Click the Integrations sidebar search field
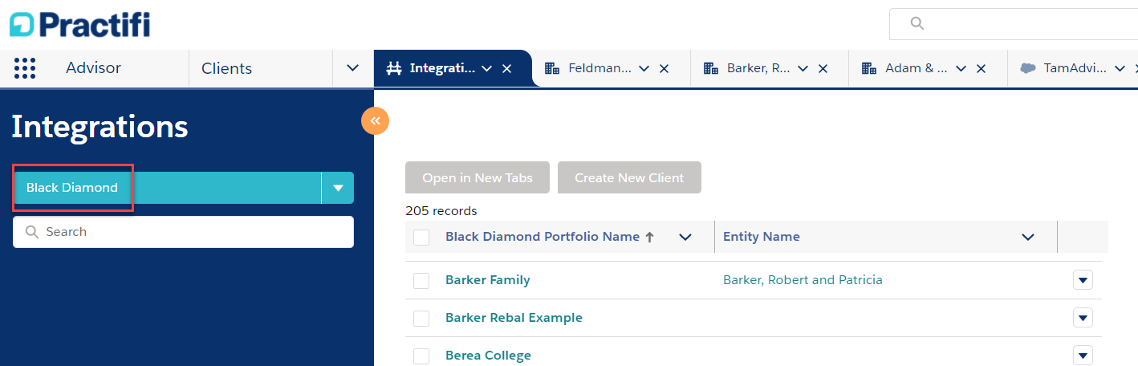Viewport: 1138px width, 366px height. pyautogui.click(x=183, y=232)
